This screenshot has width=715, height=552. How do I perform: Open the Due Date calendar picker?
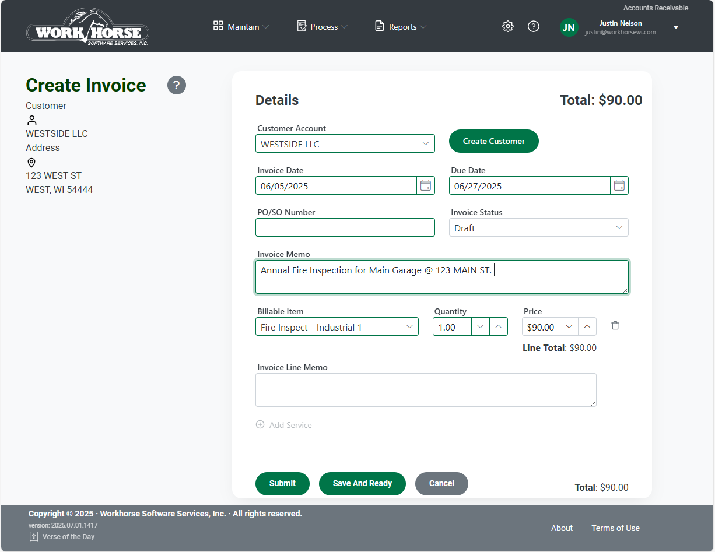619,186
